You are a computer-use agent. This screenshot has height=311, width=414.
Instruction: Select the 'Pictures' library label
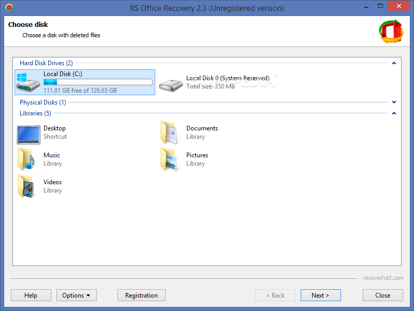coord(197,155)
